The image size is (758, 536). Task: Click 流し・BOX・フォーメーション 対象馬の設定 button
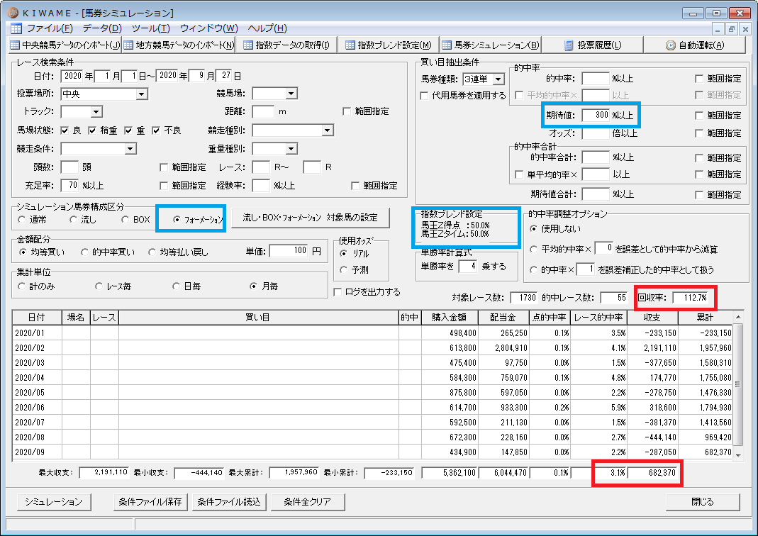(x=311, y=218)
